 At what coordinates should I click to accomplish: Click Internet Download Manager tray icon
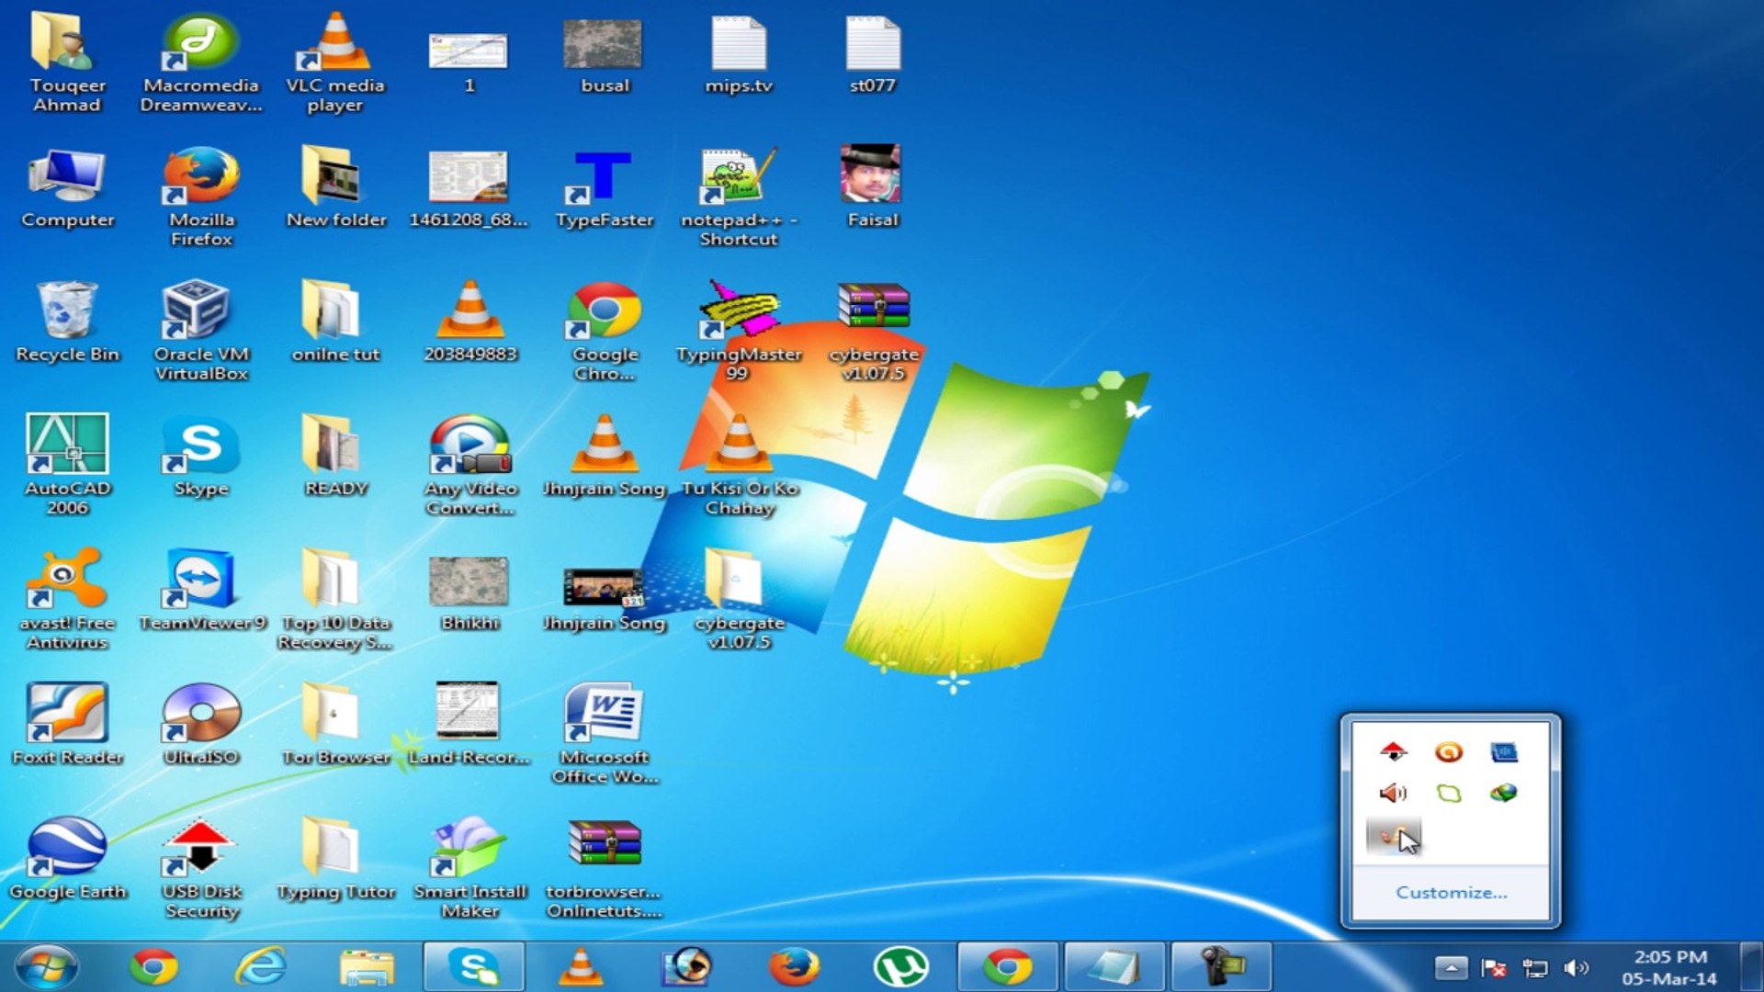click(1503, 793)
